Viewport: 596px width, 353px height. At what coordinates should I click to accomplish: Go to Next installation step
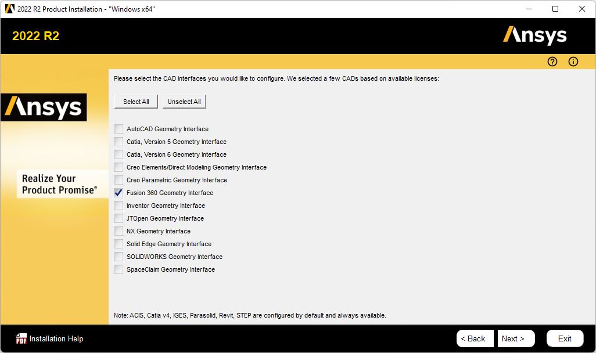513,338
